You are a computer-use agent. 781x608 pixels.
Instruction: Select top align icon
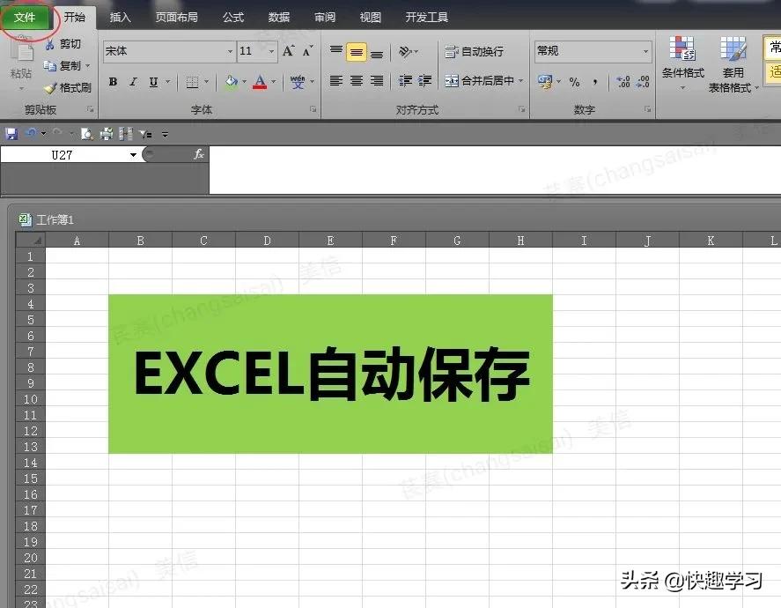click(336, 51)
